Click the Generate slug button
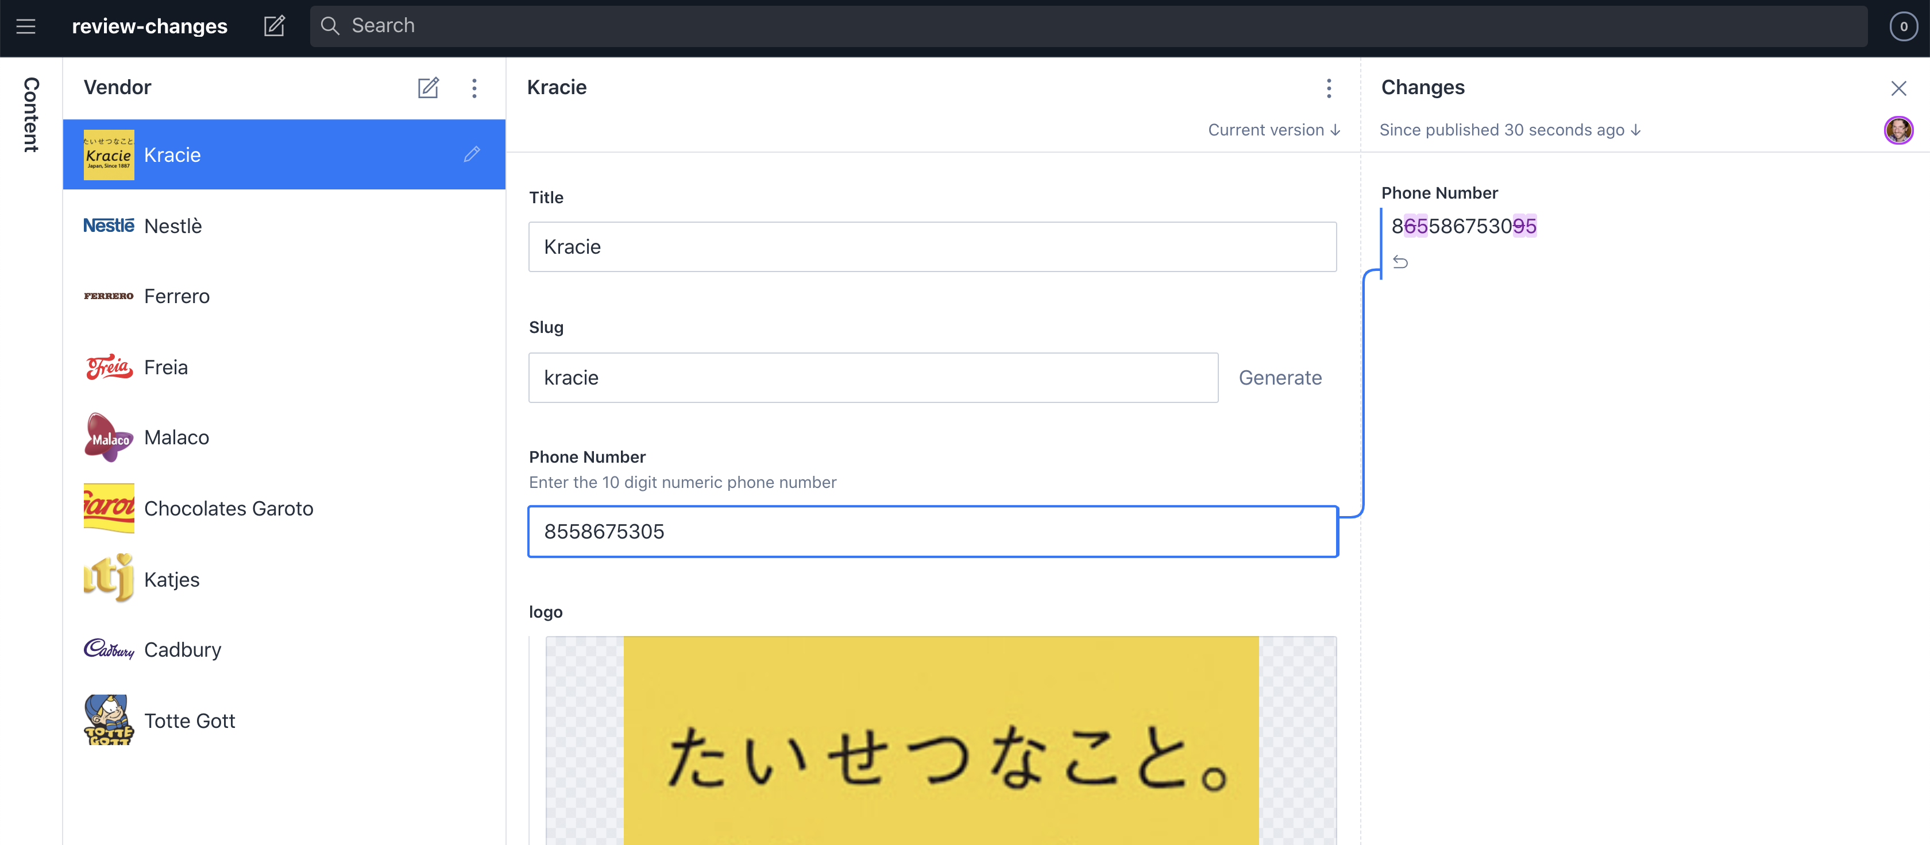The height and width of the screenshot is (845, 1930). click(1280, 378)
